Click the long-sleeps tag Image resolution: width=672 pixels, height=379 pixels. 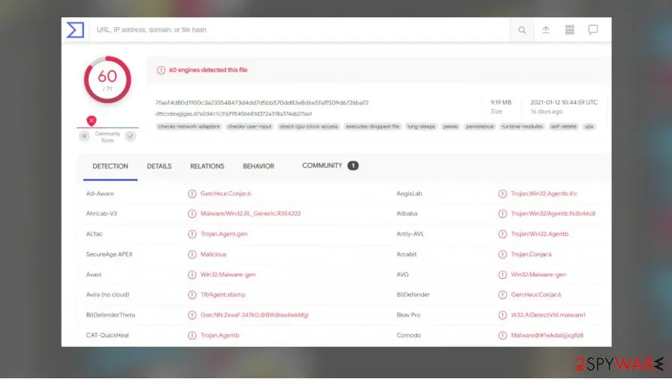point(421,126)
